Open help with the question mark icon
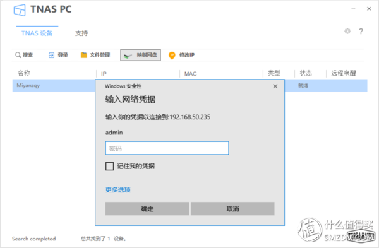Screen dimensions: 379x248 [x=361, y=32]
